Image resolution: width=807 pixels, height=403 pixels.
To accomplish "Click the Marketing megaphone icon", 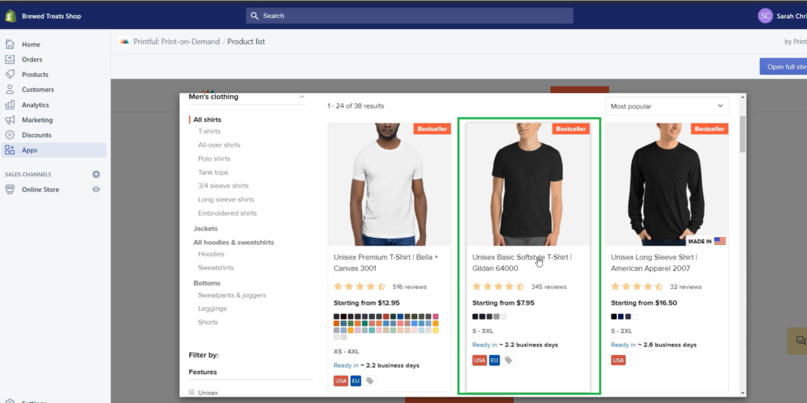I will (9, 120).
